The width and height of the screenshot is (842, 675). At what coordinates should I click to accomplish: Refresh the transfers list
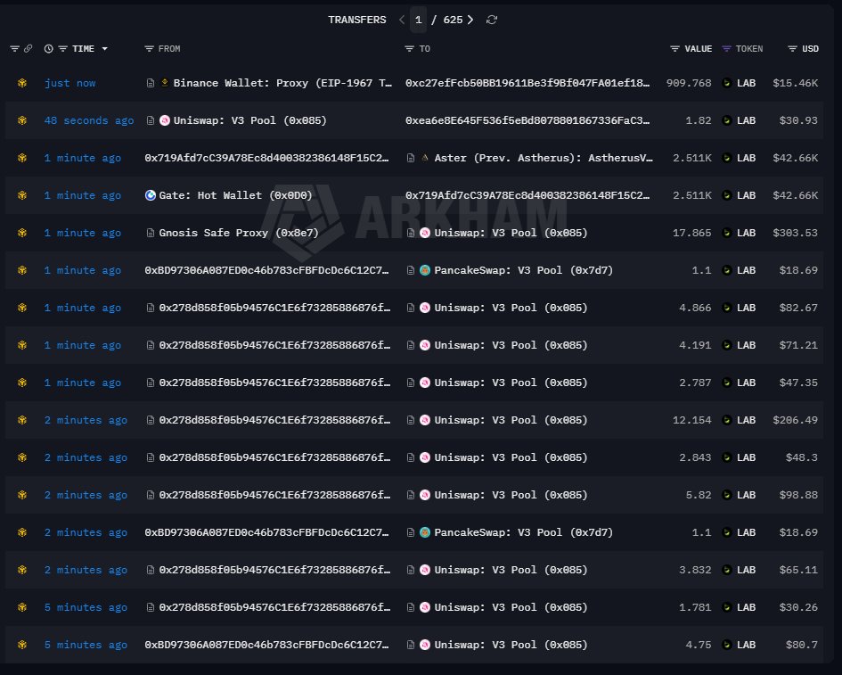(x=491, y=20)
